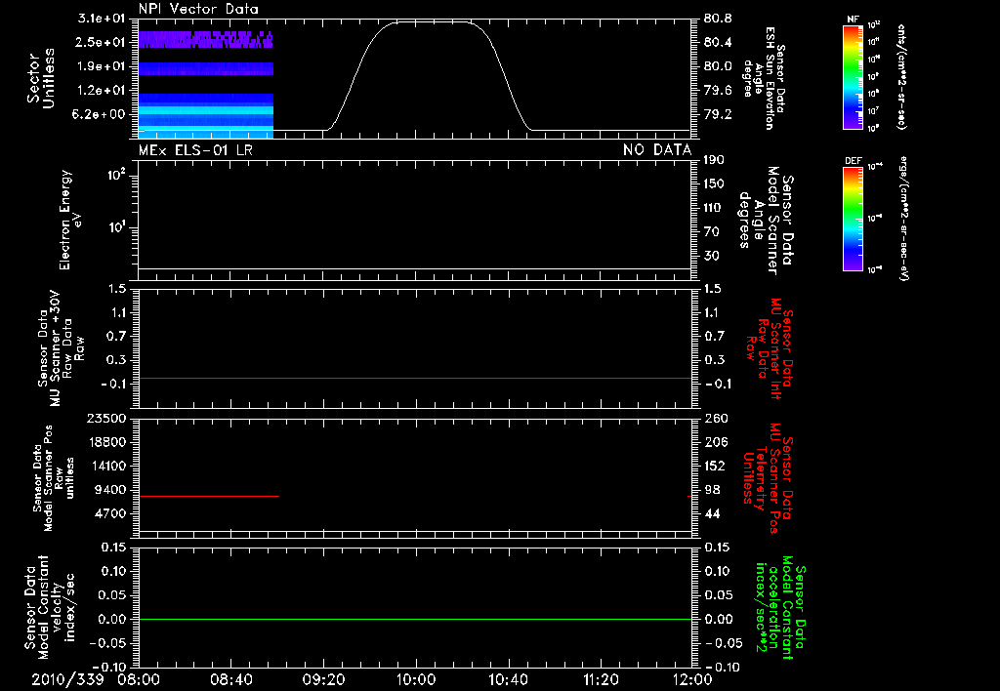Click the "Electron Energy eV" axis title
Screen dimensions: 1000x691
click(x=70, y=220)
